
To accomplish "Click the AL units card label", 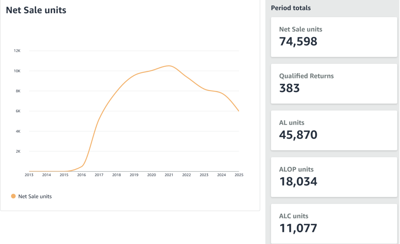I will click(x=291, y=123).
